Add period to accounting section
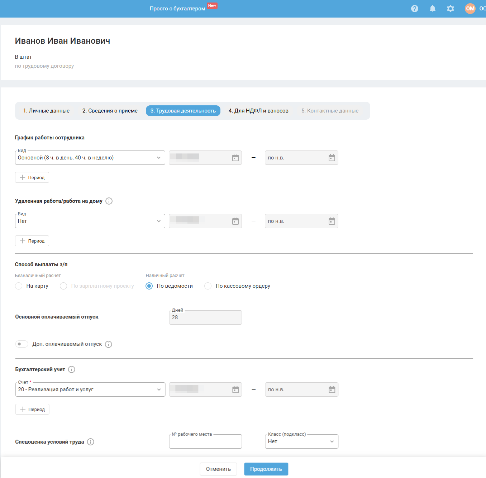 (x=32, y=409)
